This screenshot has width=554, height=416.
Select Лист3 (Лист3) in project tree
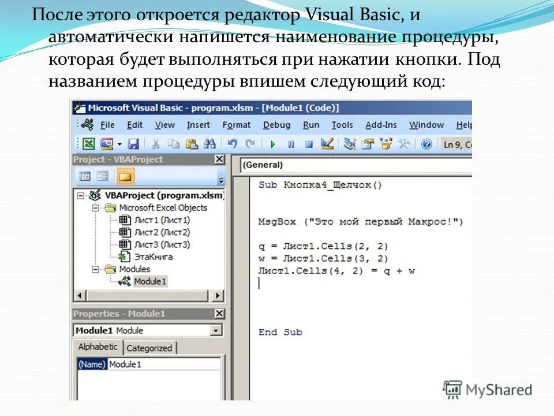pos(162,245)
